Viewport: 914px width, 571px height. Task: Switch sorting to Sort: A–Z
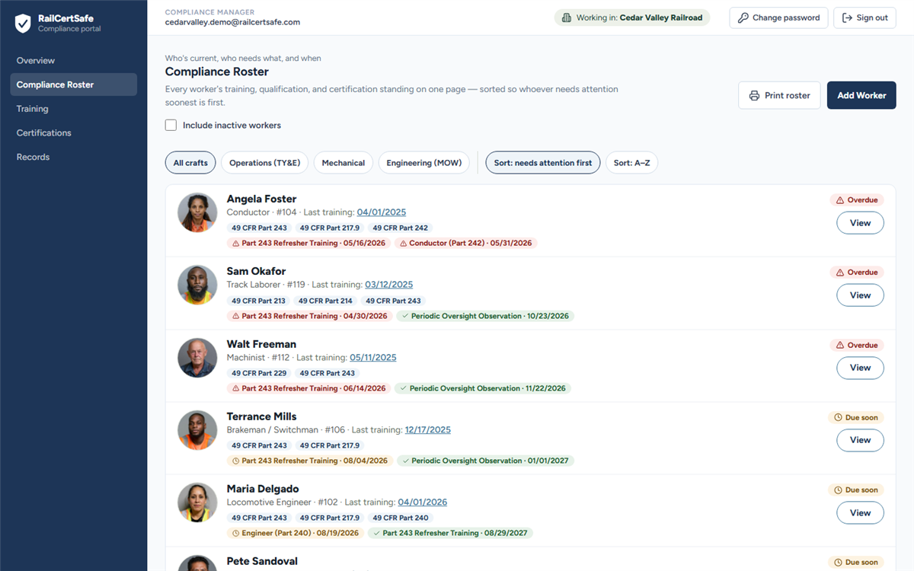(631, 163)
